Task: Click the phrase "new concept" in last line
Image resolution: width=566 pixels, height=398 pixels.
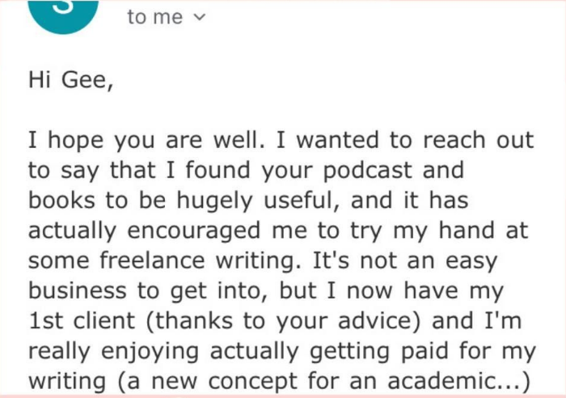Action: [x=221, y=381]
